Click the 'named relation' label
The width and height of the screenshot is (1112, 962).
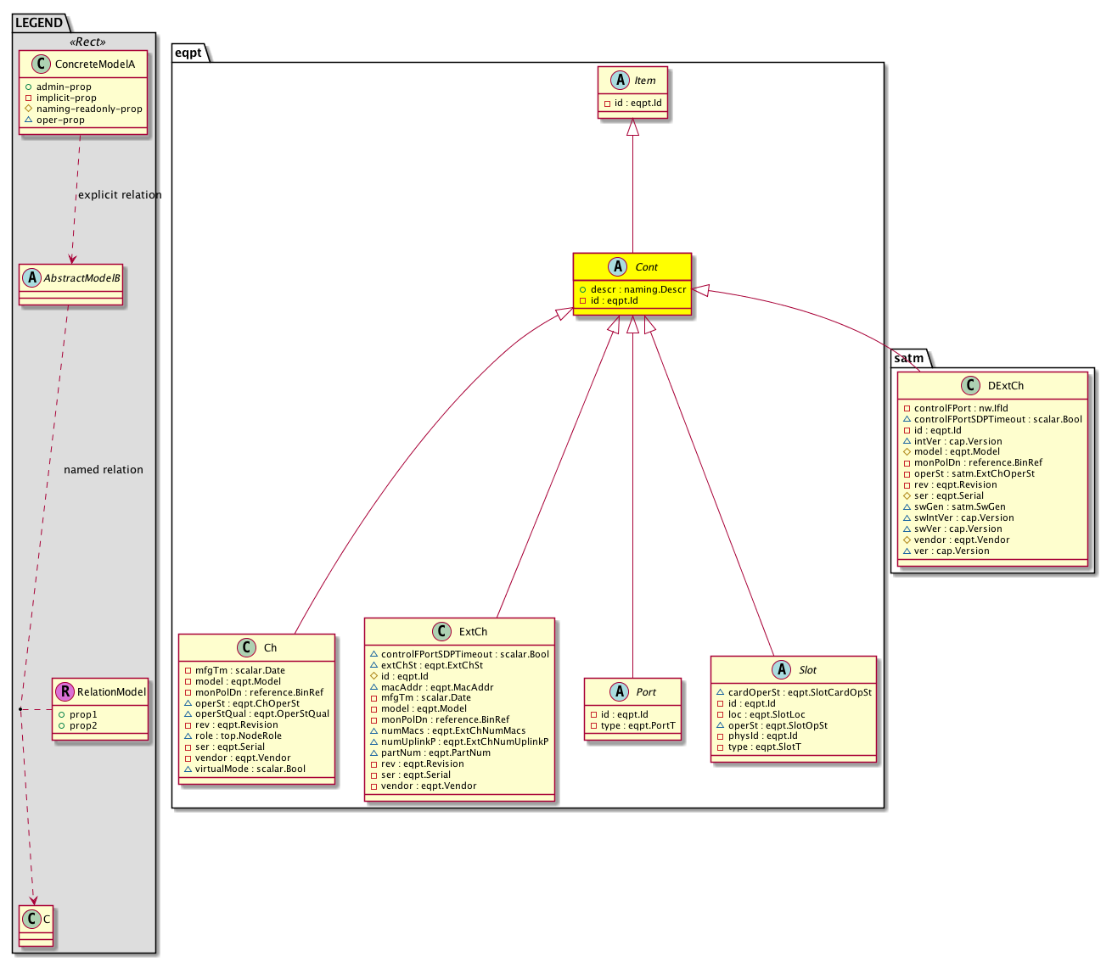coord(104,470)
